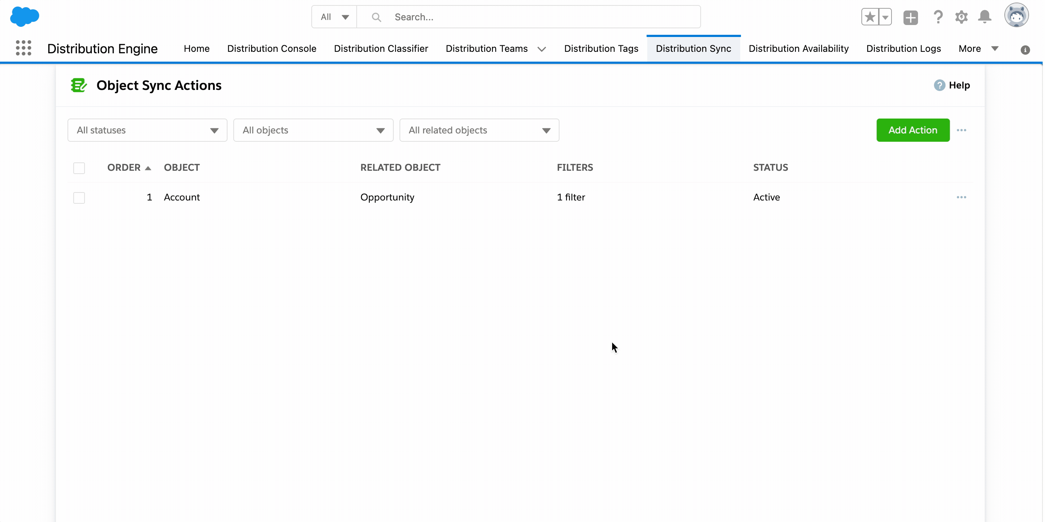Click the Favorites star icon

(x=870, y=17)
